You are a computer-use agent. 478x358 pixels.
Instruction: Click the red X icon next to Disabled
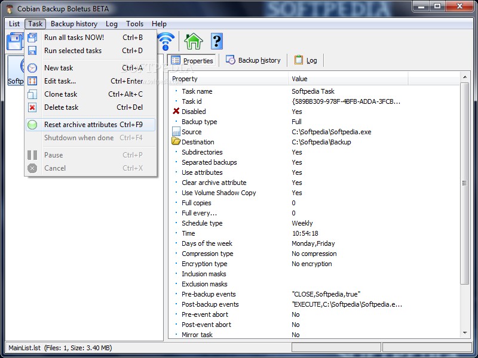point(176,111)
